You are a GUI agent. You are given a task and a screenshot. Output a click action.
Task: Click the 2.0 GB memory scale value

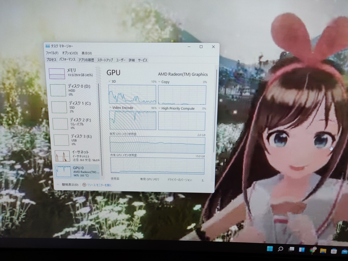pos(201,135)
